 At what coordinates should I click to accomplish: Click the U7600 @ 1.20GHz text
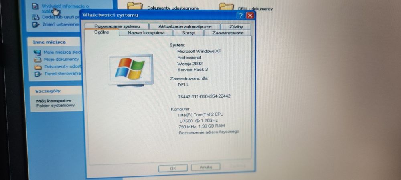(x=199, y=120)
